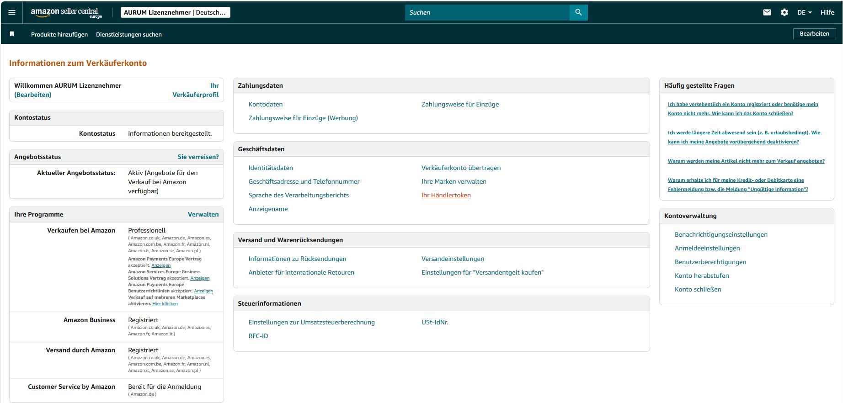Open the AURUM Lizenznehmer account switcher

[x=176, y=12]
